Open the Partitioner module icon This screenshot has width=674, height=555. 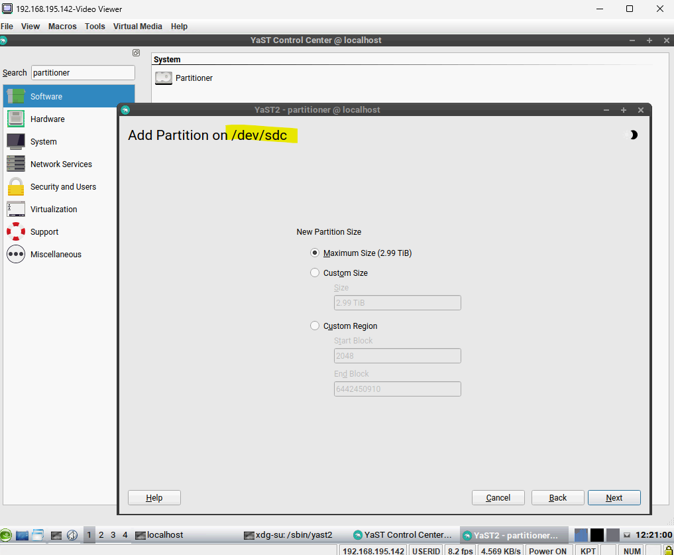pos(163,78)
